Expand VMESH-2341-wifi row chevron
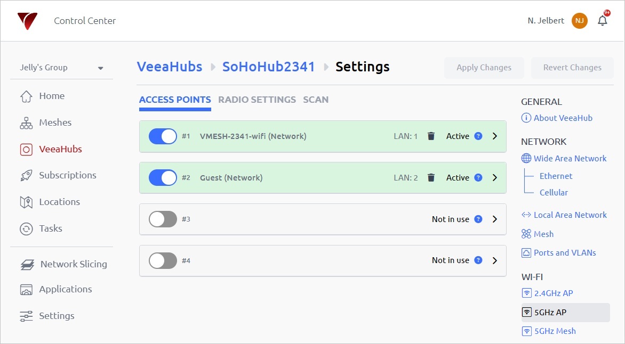The height and width of the screenshot is (344, 625). 495,136
